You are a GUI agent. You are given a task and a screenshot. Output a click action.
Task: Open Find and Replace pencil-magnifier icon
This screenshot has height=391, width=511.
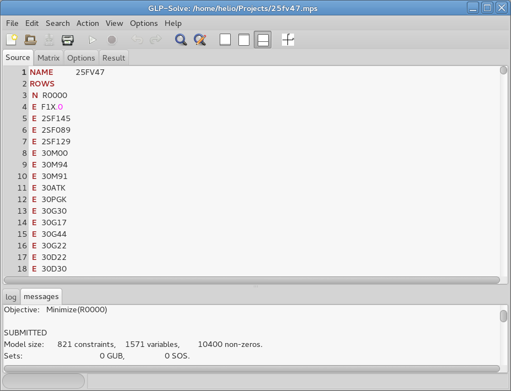pos(200,40)
